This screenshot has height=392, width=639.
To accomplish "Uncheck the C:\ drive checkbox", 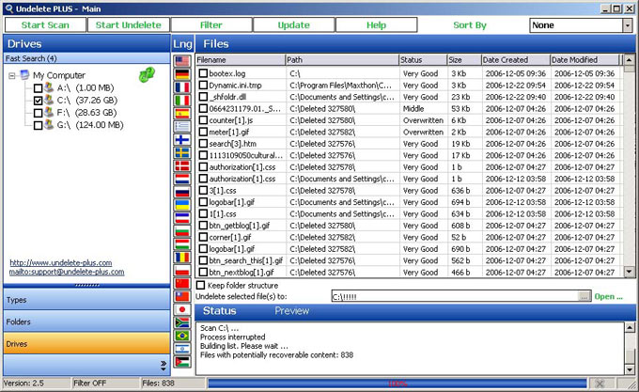I will point(39,100).
